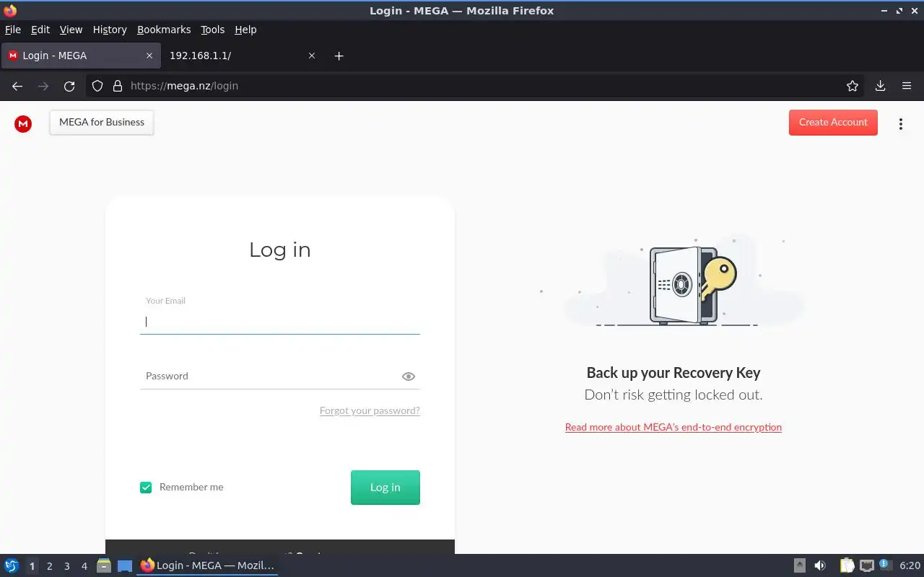Open the Forgot your password link

[370, 410]
